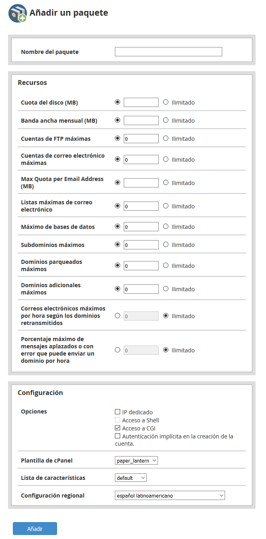
Task: Select Ilimitado for Dominios parqueados máximos
Action: pos(166,265)
